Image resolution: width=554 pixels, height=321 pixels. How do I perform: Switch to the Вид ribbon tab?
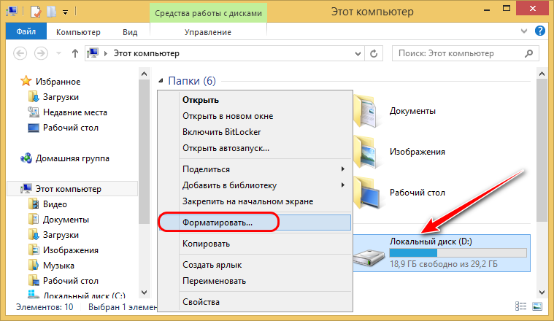pyautogui.click(x=130, y=32)
